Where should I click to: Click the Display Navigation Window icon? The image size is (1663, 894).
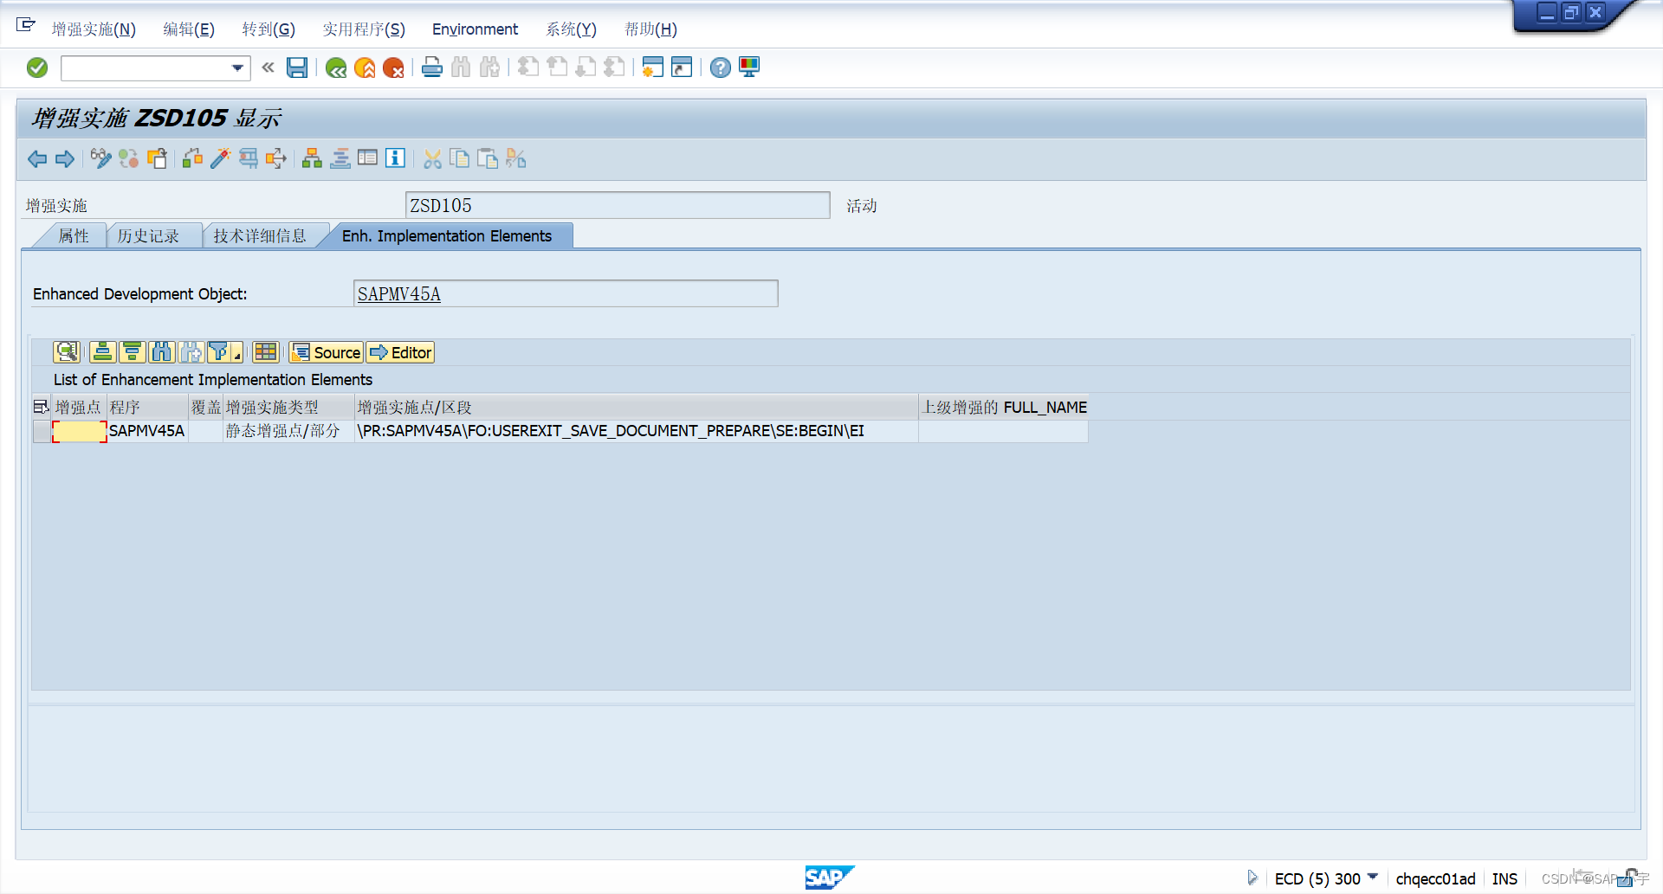click(x=340, y=158)
